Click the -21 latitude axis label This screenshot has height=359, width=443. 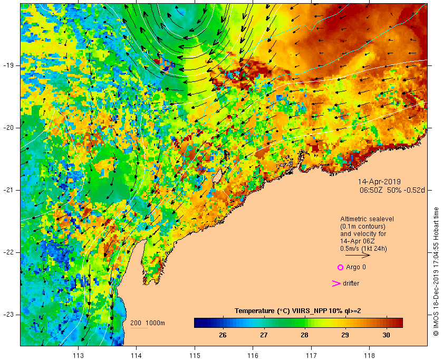click(x=8, y=190)
